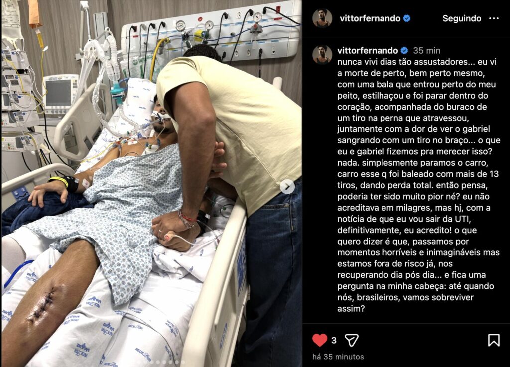Open the 35 min timestamp on the caption
510x367 pixels.
coord(426,51)
